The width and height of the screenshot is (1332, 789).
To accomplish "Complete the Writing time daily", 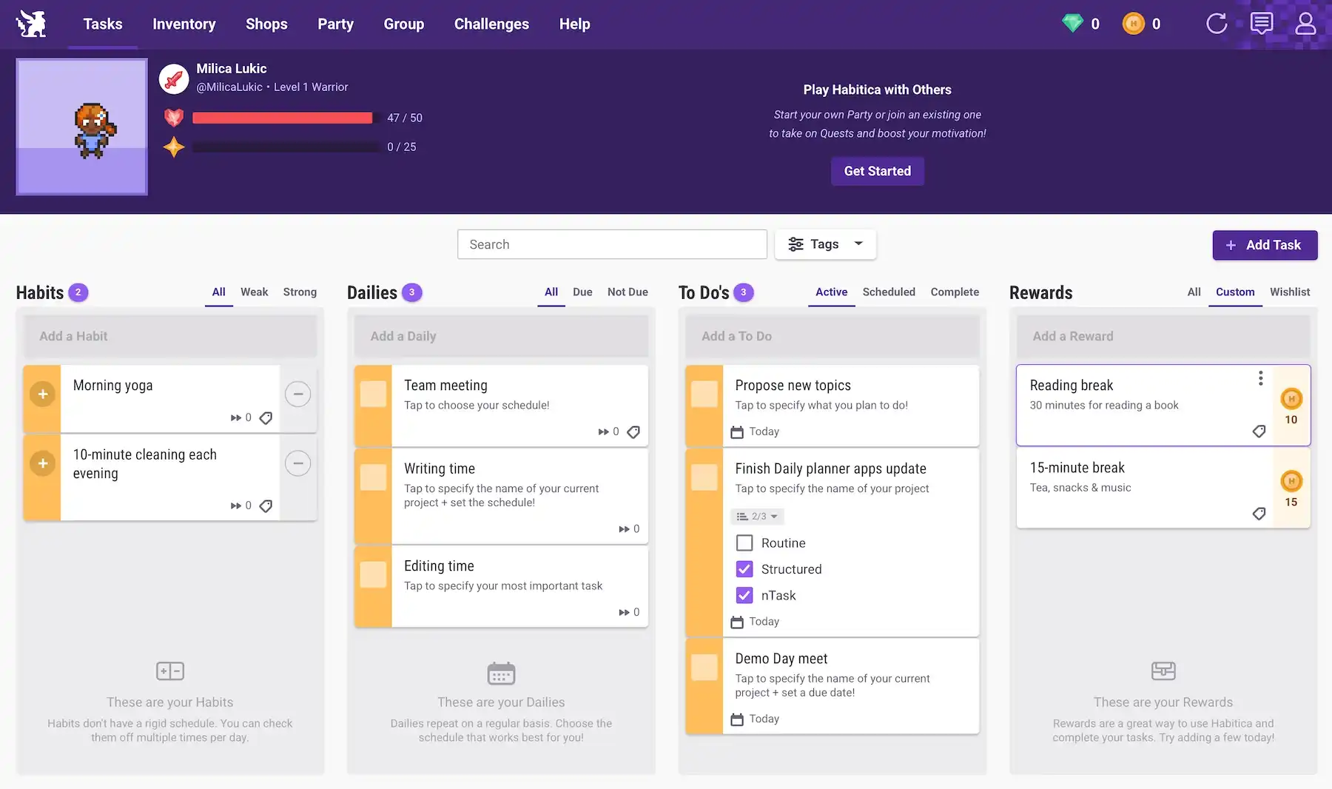I will coord(373,477).
